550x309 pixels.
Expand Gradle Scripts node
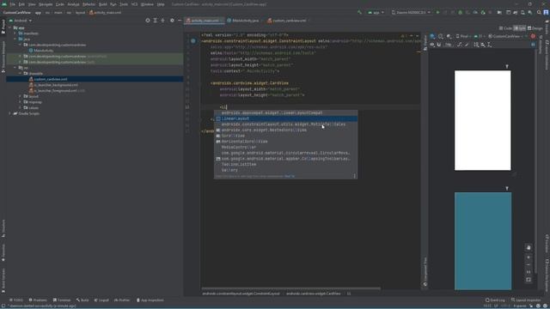9,113
